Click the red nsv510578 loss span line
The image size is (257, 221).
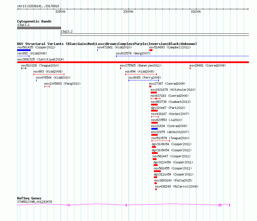click(x=161, y=141)
